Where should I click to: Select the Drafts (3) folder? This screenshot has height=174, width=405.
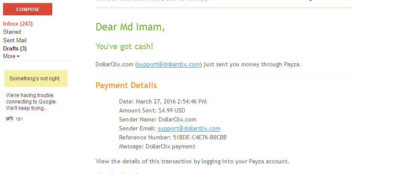pyautogui.click(x=15, y=48)
